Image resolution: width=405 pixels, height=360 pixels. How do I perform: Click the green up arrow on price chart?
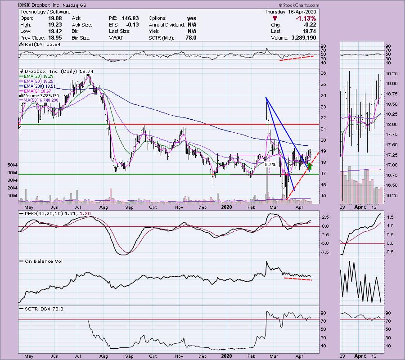click(x=310, y=166)
